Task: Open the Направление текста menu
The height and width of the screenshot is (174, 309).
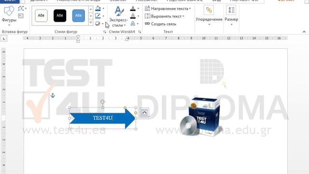Action: coord(168,9)
